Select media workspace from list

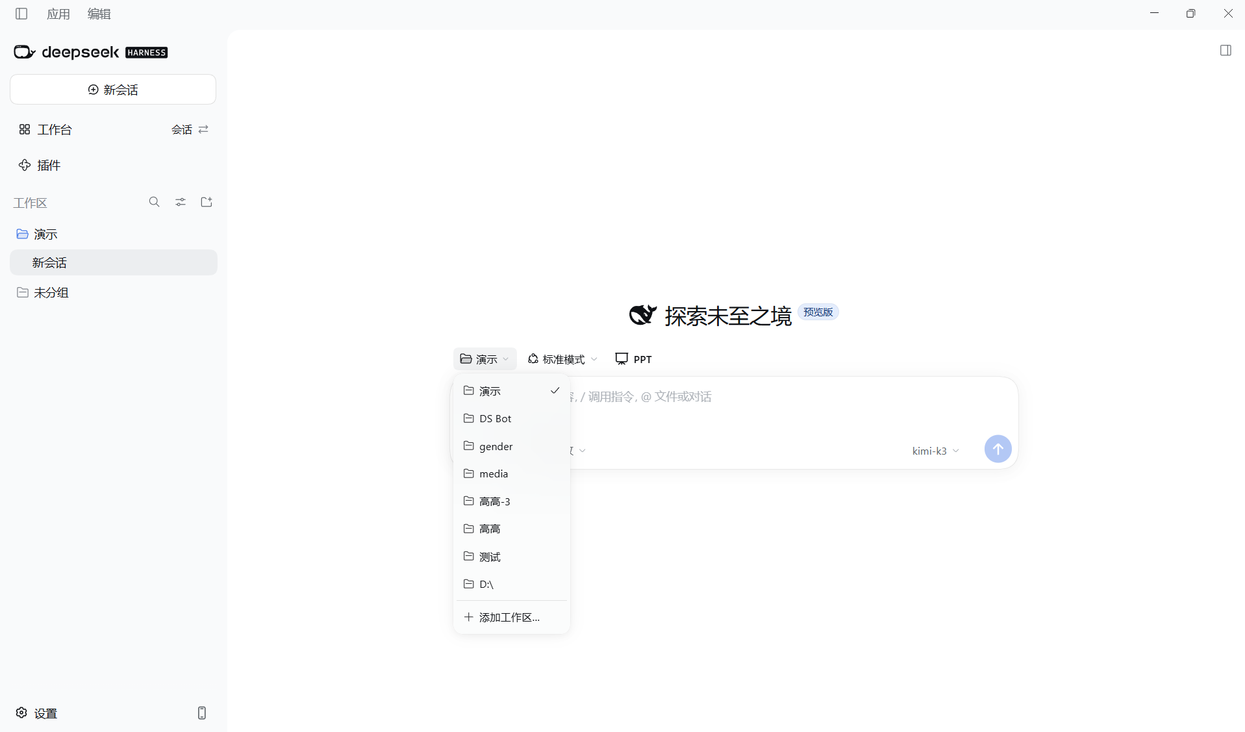(512, 473)
